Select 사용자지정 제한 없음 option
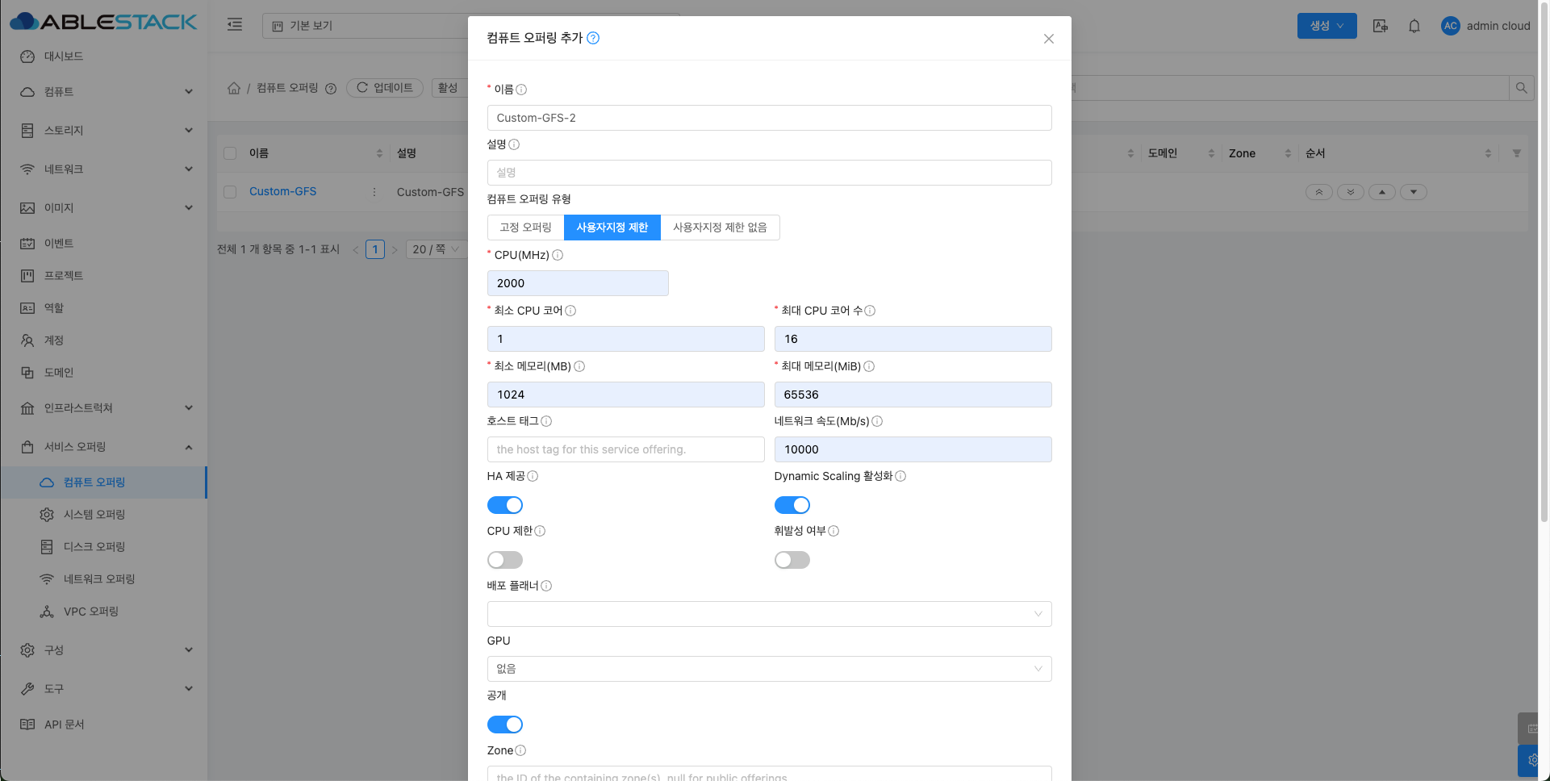1550x781 pixels. [x=720, y=228]
